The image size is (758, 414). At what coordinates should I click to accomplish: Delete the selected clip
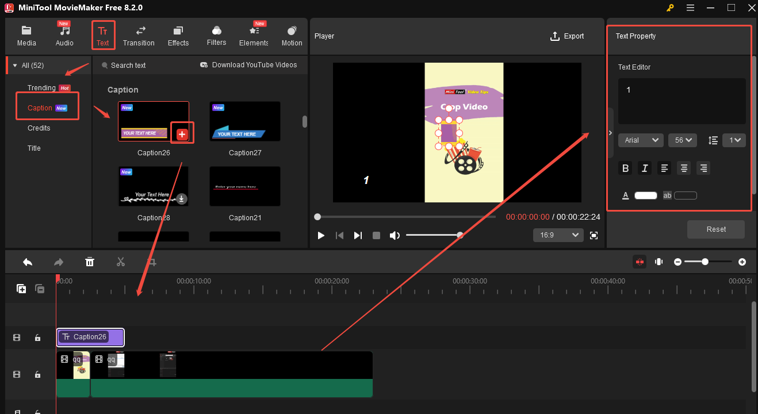[x=90, y=262]
